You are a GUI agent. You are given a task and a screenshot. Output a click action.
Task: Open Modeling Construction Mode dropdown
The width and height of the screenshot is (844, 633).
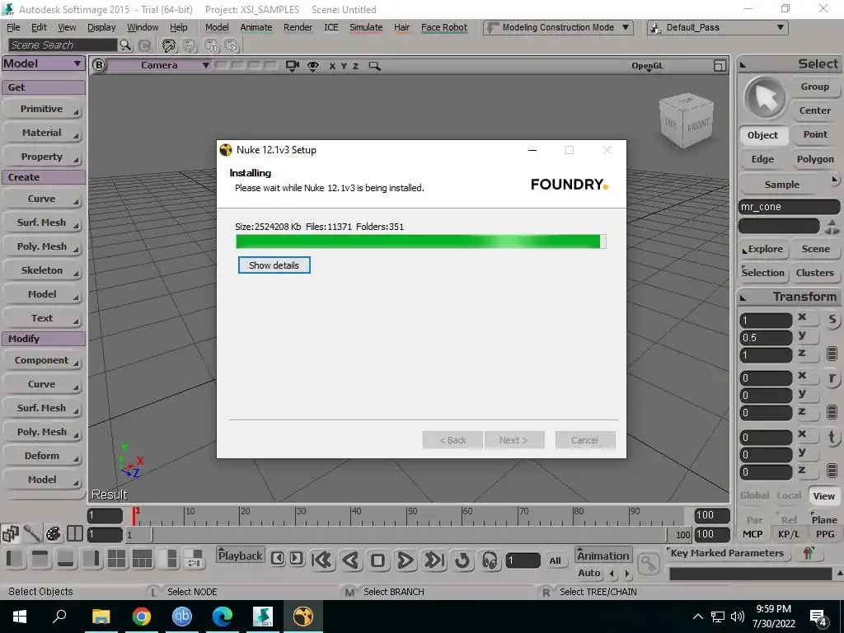[558, 27]
